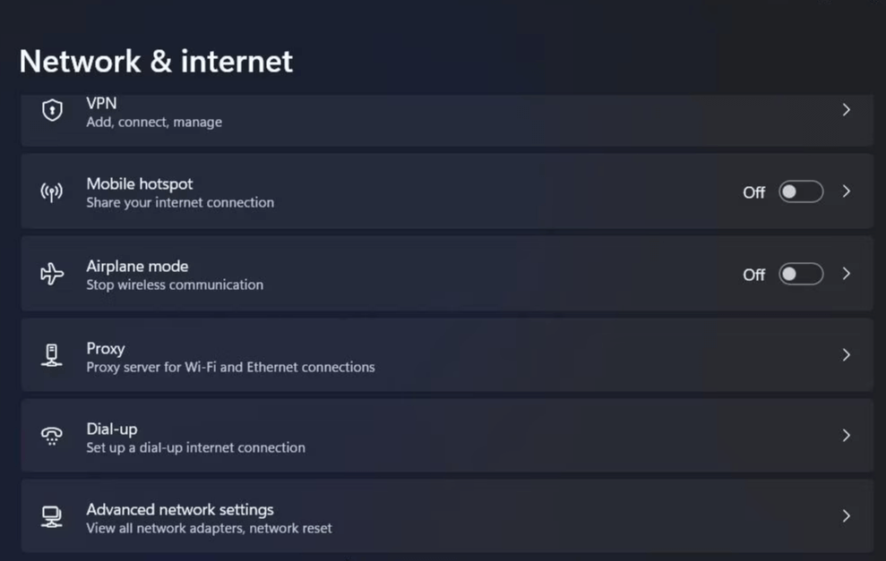Click the Dial-up phone icon
Screen dimensions: 886x561
click(x=52, y=436)
